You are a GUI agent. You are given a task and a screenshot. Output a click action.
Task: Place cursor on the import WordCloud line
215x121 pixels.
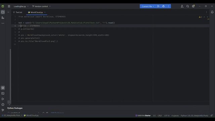click(x=42, y=16)
